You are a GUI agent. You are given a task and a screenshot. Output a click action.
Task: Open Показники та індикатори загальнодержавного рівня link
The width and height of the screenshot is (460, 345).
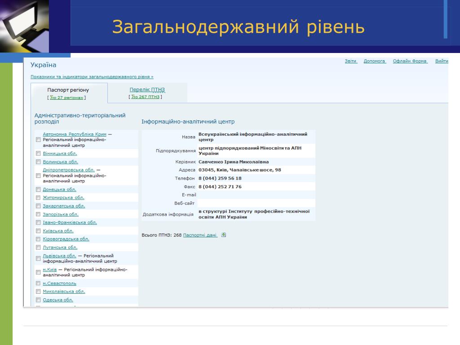pyautogui.click(x=92, y=76)
